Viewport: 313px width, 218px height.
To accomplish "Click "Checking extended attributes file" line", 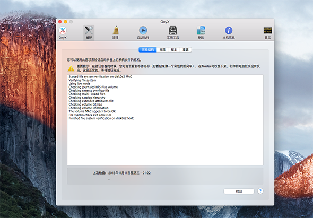I will pyautogui.click(x=91, y=101).
